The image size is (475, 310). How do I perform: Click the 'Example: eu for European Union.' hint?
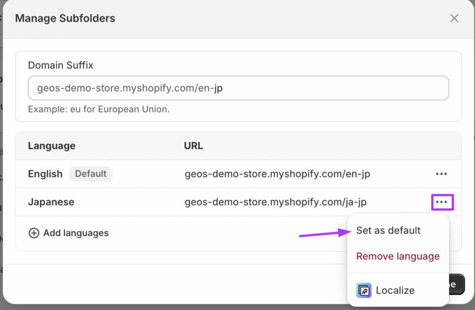(99, 109)
